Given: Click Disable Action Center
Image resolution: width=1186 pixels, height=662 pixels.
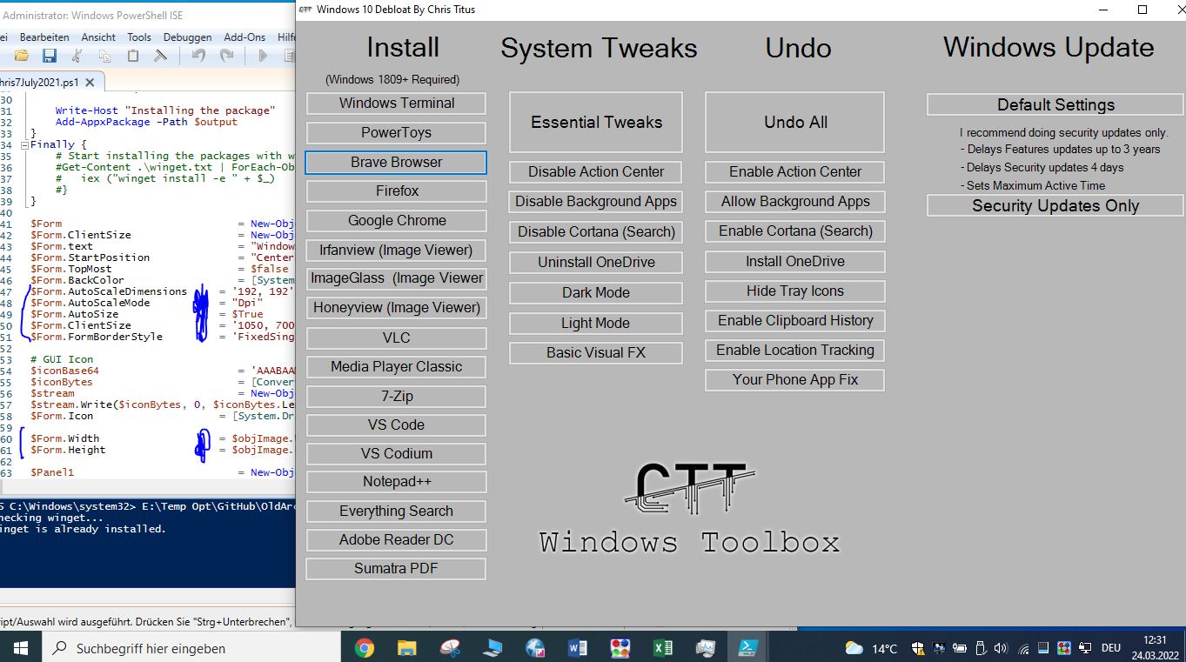Looking at the screenshot, I should [x=596, y=172].
